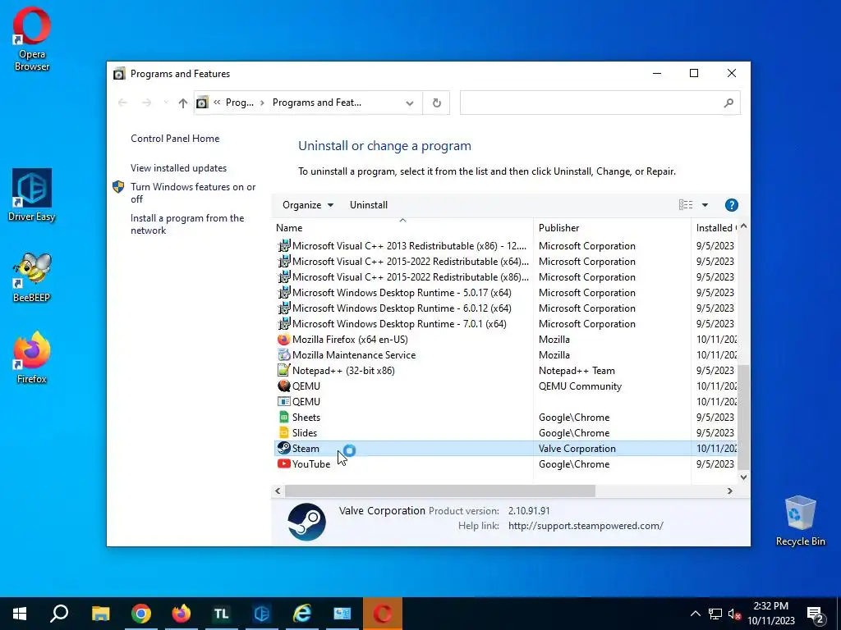
Task: Open the view options dropdown arrow
Action: point(705,205)
